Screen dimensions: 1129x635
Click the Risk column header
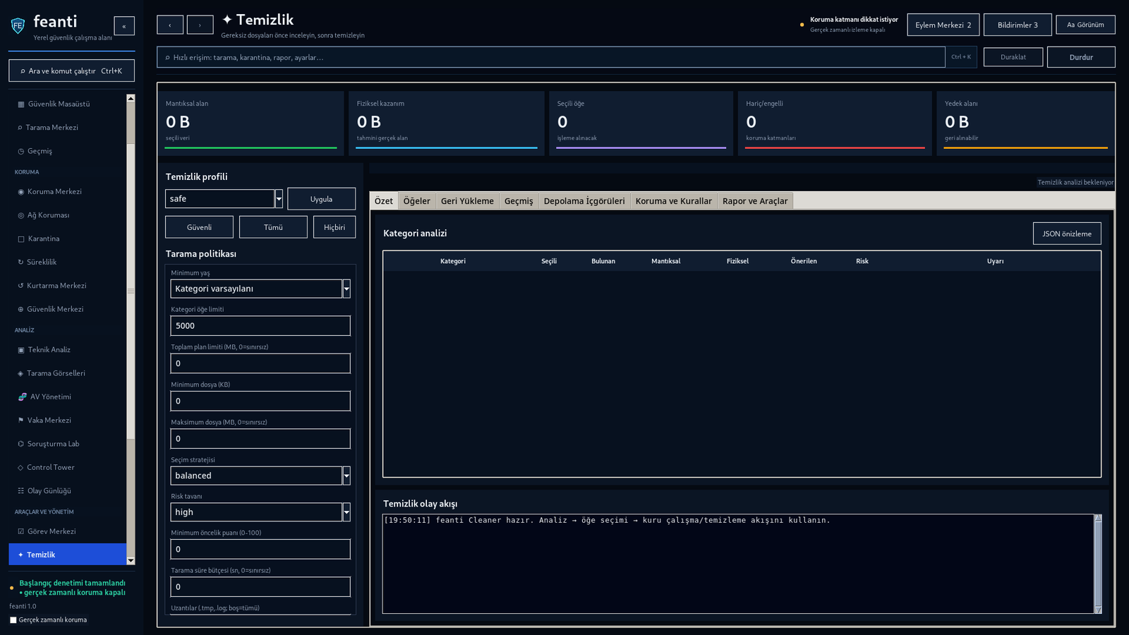click(862, 261)
